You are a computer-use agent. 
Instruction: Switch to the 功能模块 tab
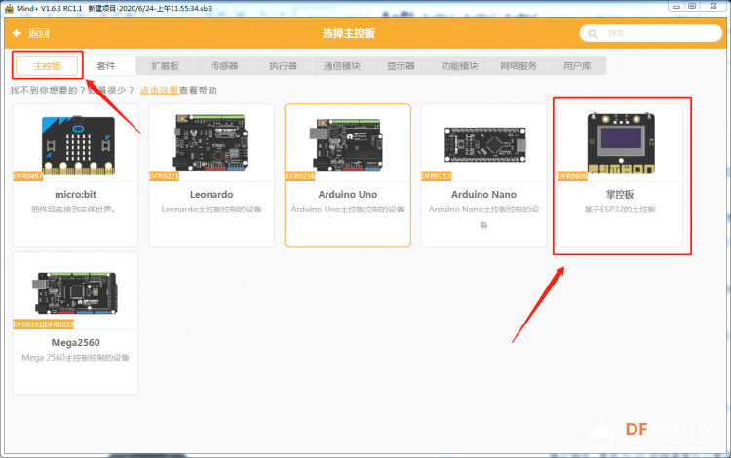click(460, 65)
